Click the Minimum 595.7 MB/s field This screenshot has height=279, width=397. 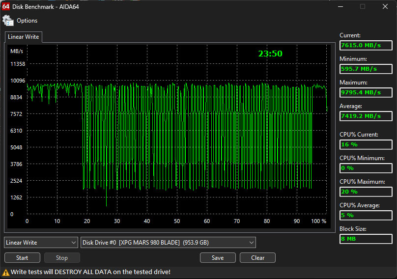[x=366, y=69]
